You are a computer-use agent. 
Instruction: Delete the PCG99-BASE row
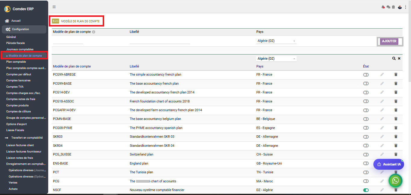pos(396,83)
